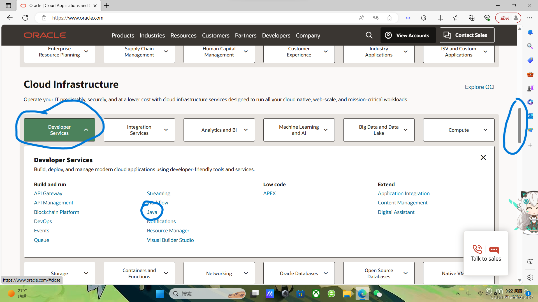Expand the Machine Learning and AI dropdown

click(299, 130)
